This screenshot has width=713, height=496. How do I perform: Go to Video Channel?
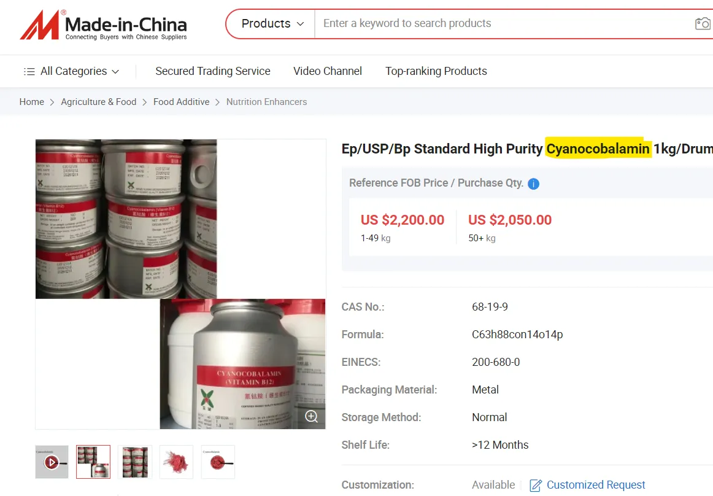(328, 71)
